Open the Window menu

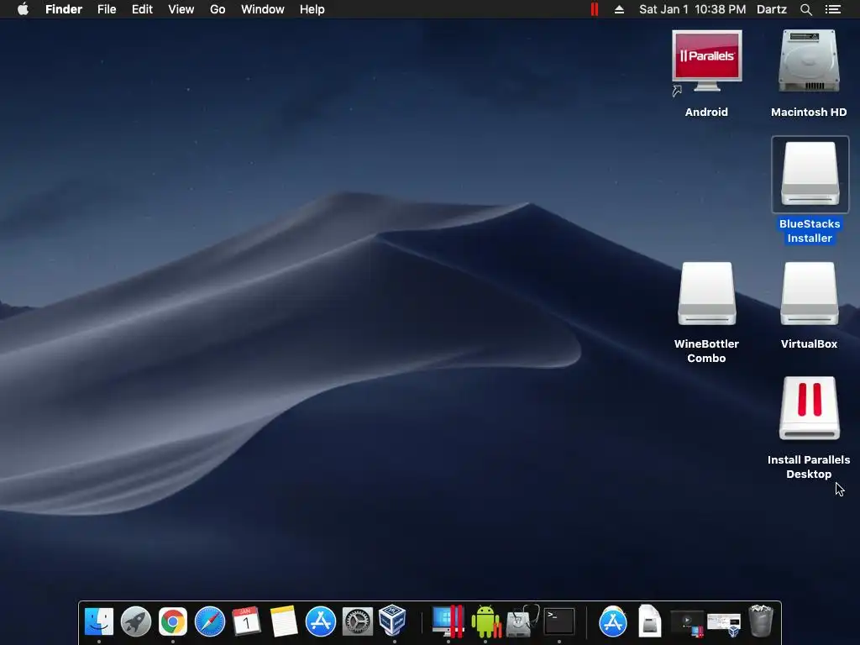tap(263, 9)
